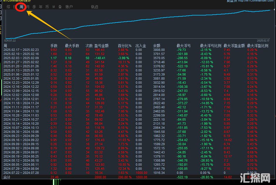Switch to the 综 (overview) tab

pos(8,7)
